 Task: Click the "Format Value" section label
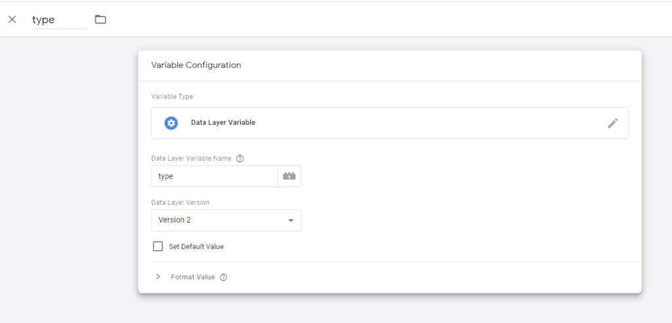(192, 277)
